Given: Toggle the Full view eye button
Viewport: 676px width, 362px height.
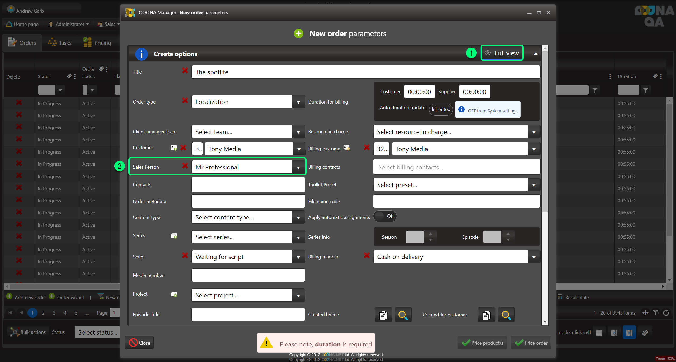Looking at the screenshot, I should (x=502, y=53).
